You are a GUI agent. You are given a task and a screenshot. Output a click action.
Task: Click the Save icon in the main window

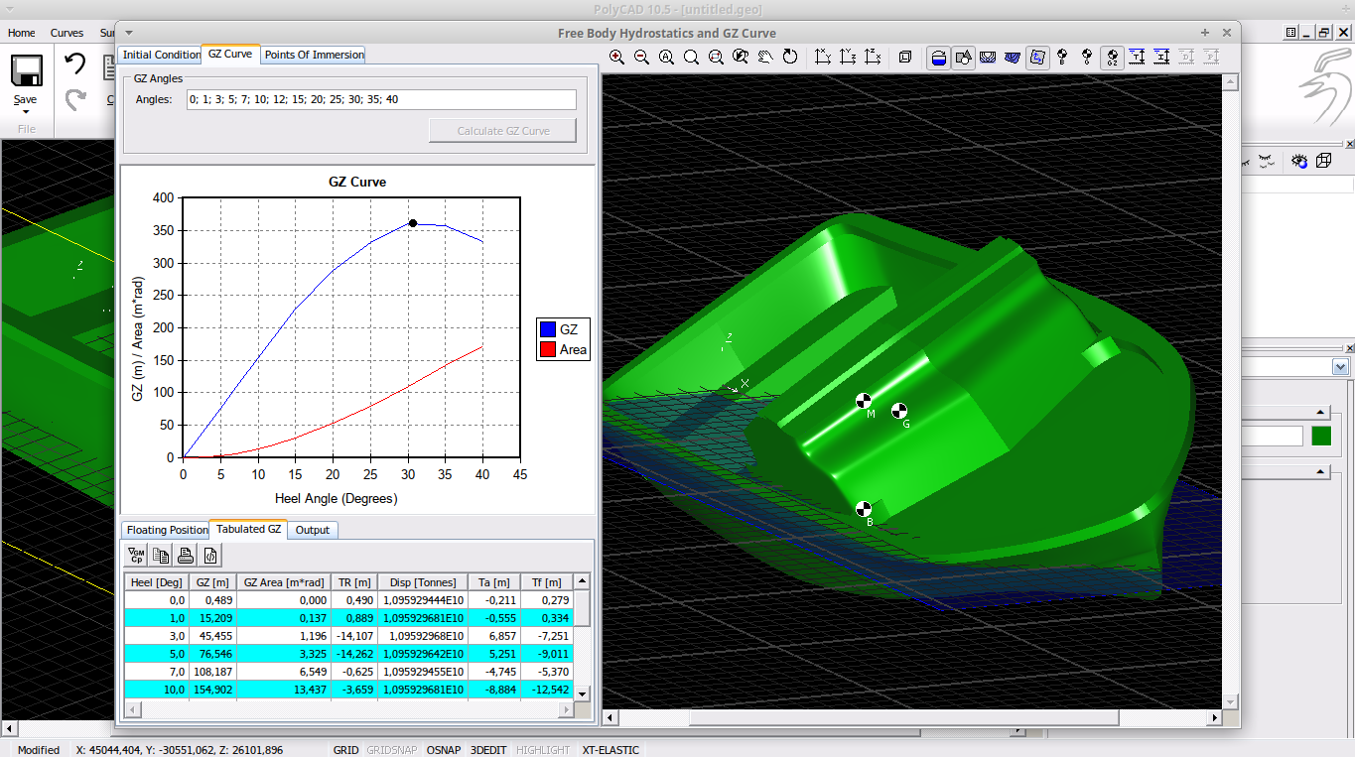click(x=26, y=70)
